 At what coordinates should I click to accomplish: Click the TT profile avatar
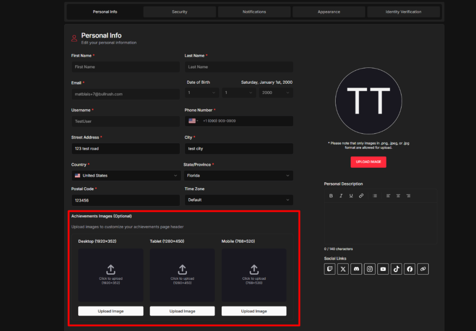tap(369, 101)
